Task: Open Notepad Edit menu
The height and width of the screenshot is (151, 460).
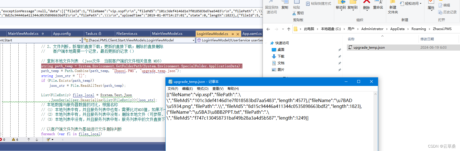Action: (187, 89)
